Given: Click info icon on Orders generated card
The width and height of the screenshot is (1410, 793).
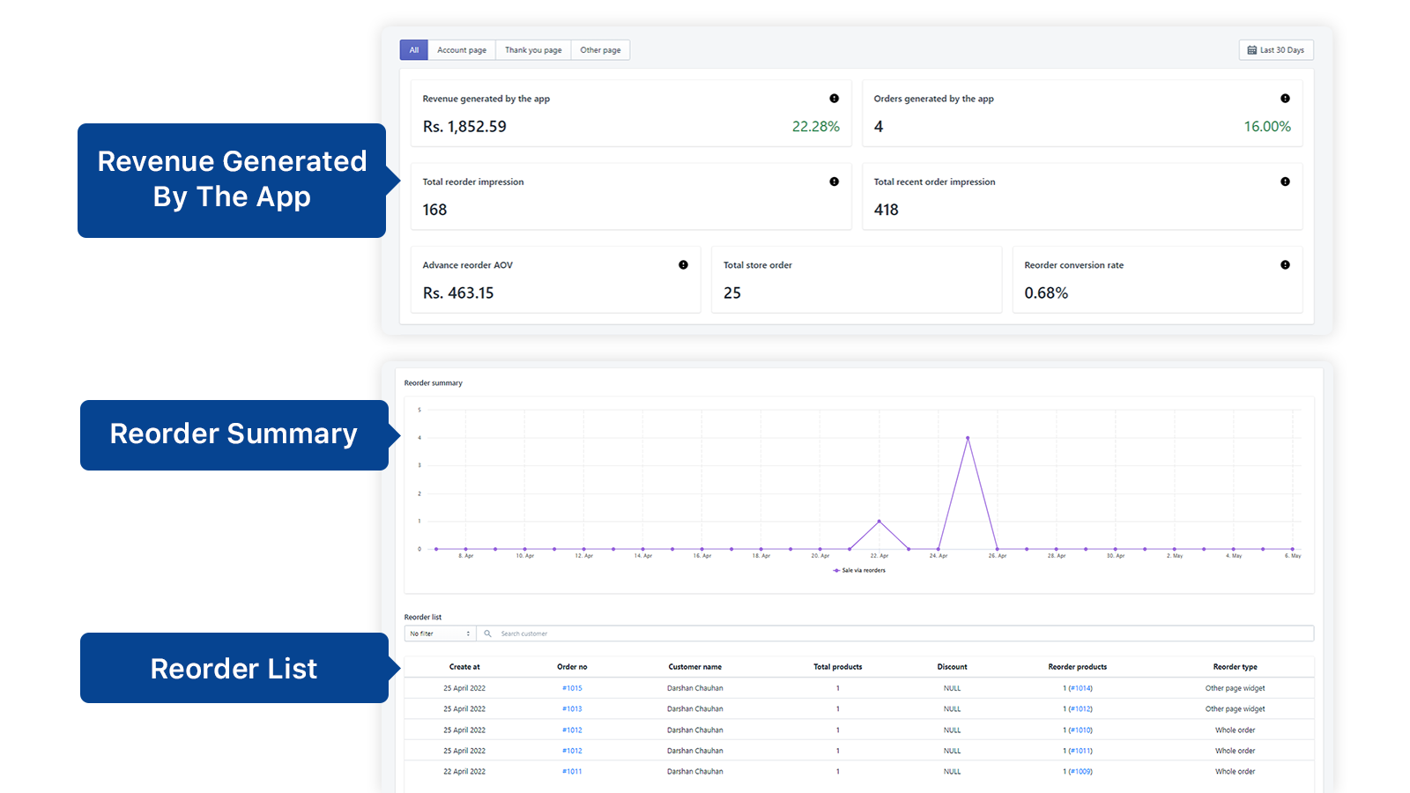Looking at the screenshot, I should point(1285,99).
